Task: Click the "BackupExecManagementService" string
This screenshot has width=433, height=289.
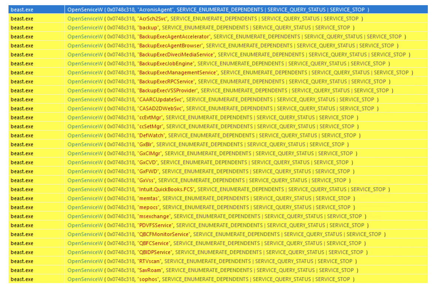Action: pos(178,72)
